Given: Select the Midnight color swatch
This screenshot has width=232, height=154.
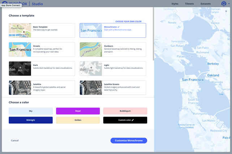Looking at the screenshot, I should 31,120.
